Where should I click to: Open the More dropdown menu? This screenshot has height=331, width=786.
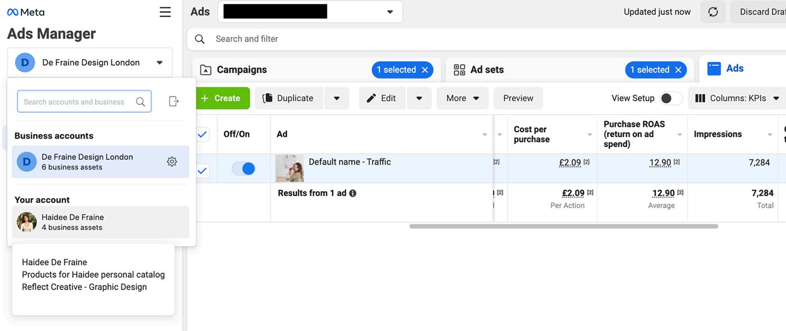click(462, 98)
